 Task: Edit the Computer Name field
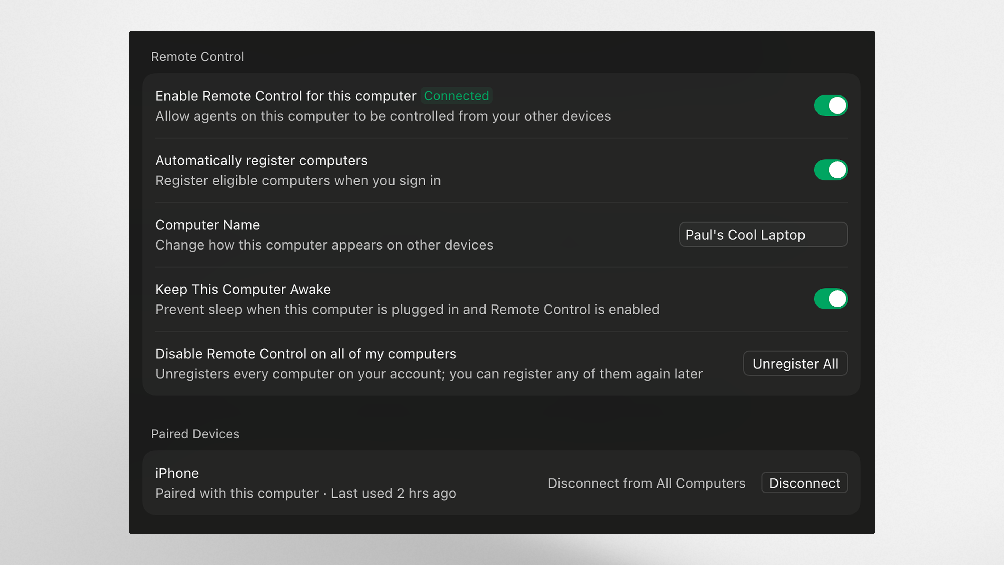click(x=763, y=234)
